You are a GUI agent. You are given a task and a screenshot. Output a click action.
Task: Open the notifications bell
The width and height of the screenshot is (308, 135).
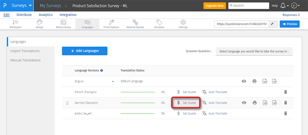point(283,6)
